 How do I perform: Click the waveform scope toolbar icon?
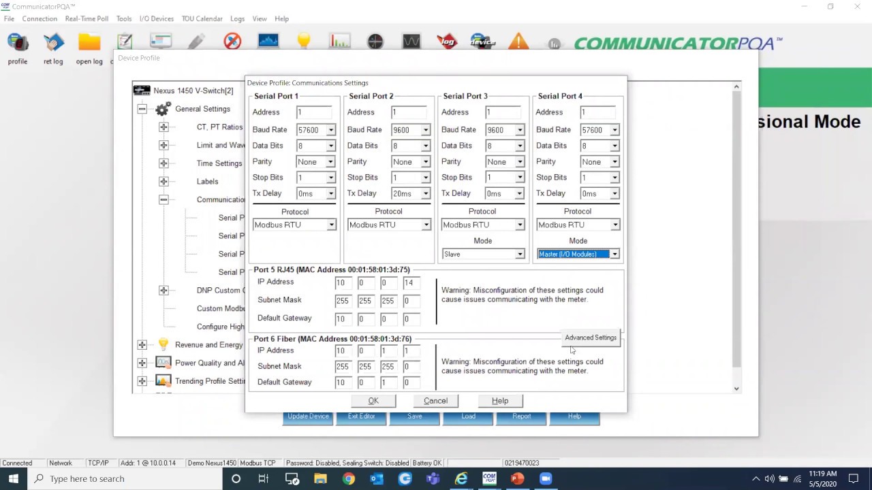tap(411, 42)
